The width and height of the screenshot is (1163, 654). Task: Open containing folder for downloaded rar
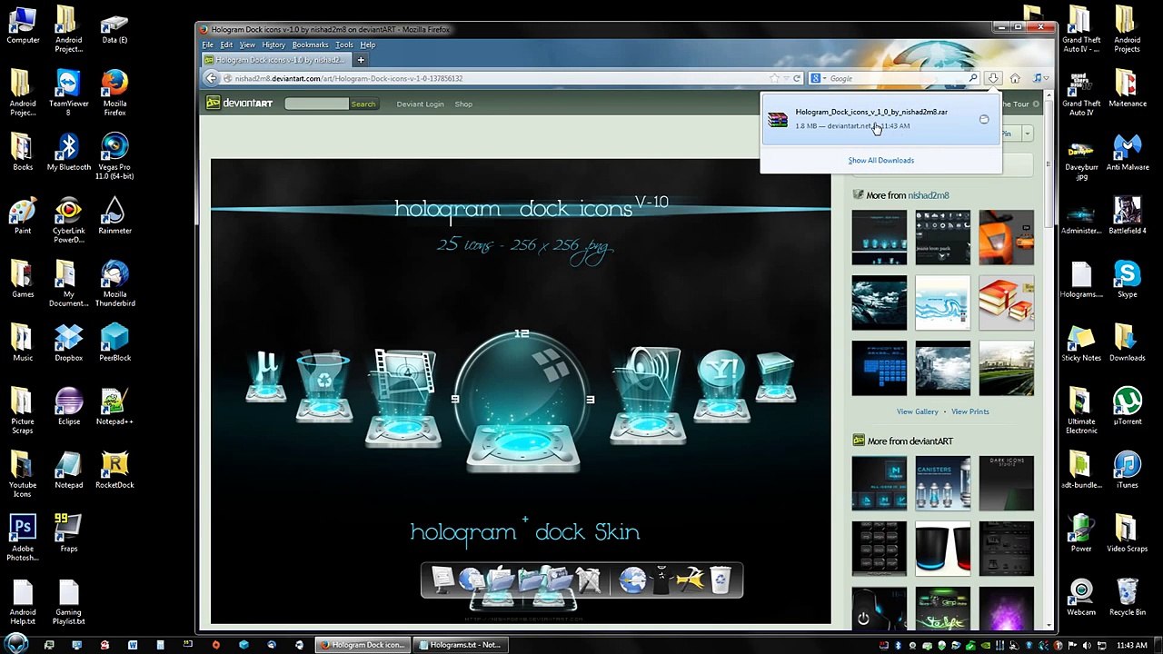pyautogui.click(x=984, y=120)
